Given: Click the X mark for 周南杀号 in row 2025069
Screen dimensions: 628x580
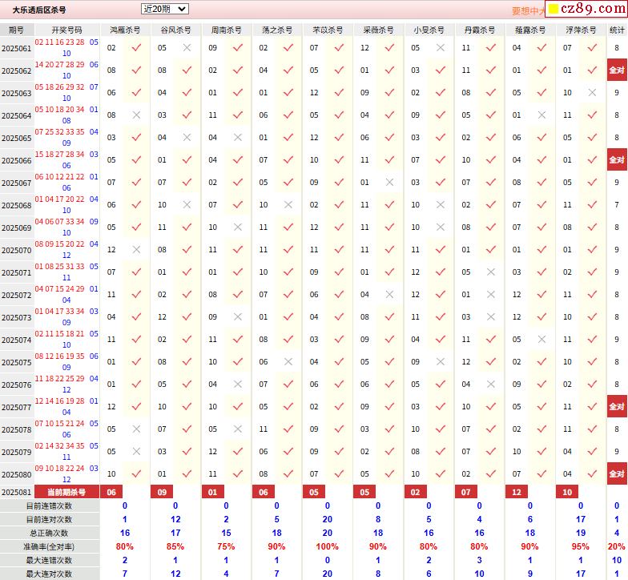Looking at the screenshot, I should (x=238, y=228).
